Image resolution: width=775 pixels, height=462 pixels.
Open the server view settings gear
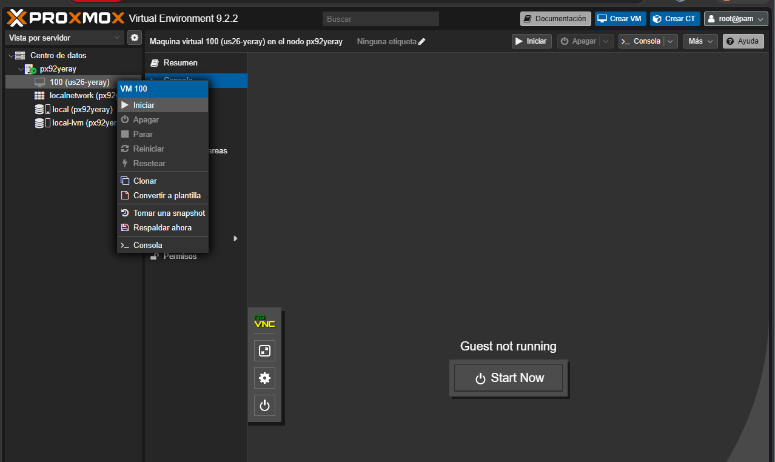click(135, 38)
